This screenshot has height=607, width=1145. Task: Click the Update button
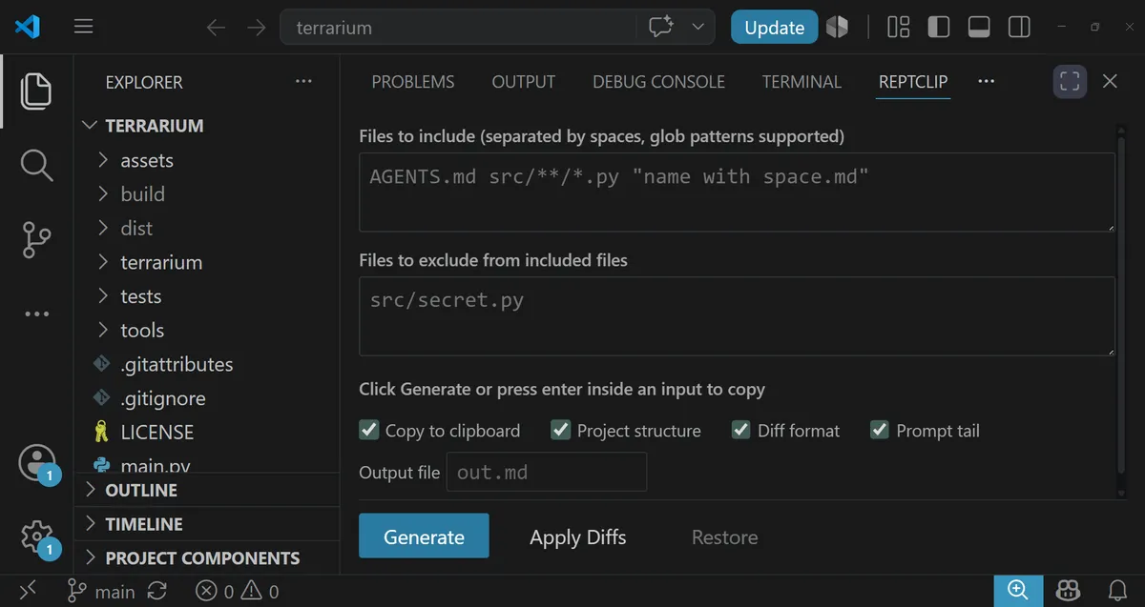tap(775, 28)
